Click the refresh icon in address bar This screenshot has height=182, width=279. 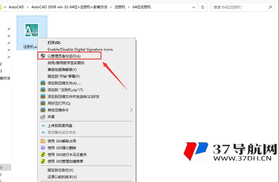click(203, 7)
